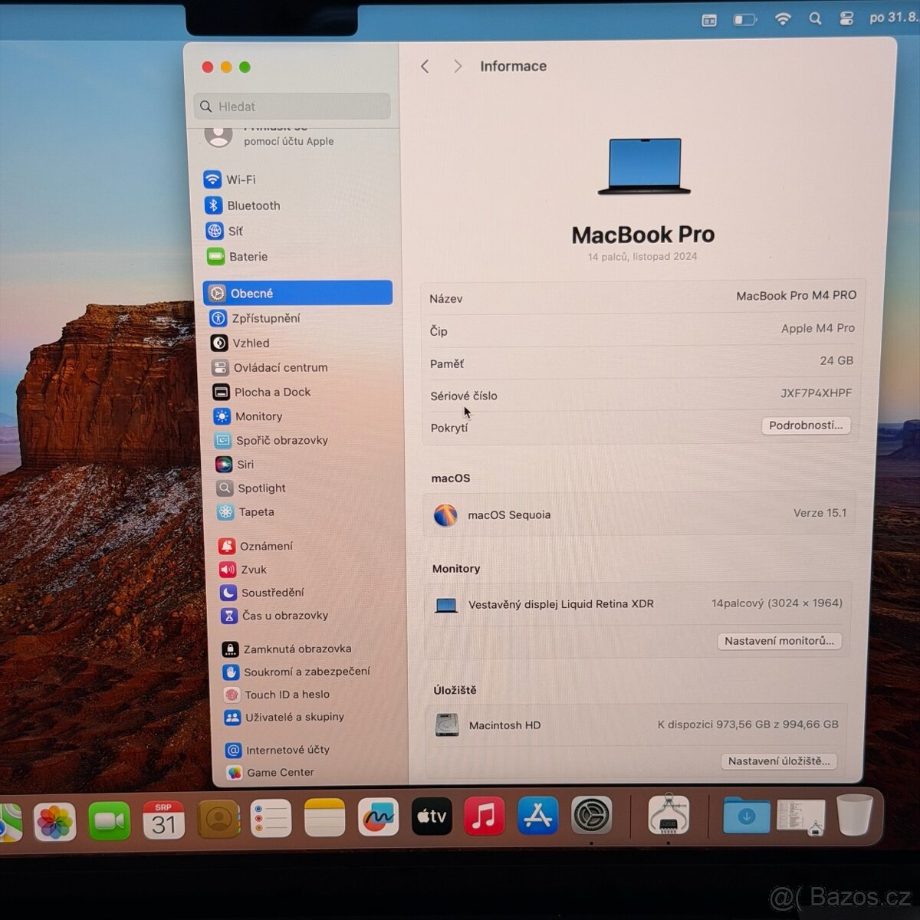Click the Wi-Fi icon in menu bar
920x920 pixels.
[x=783, y=19]
